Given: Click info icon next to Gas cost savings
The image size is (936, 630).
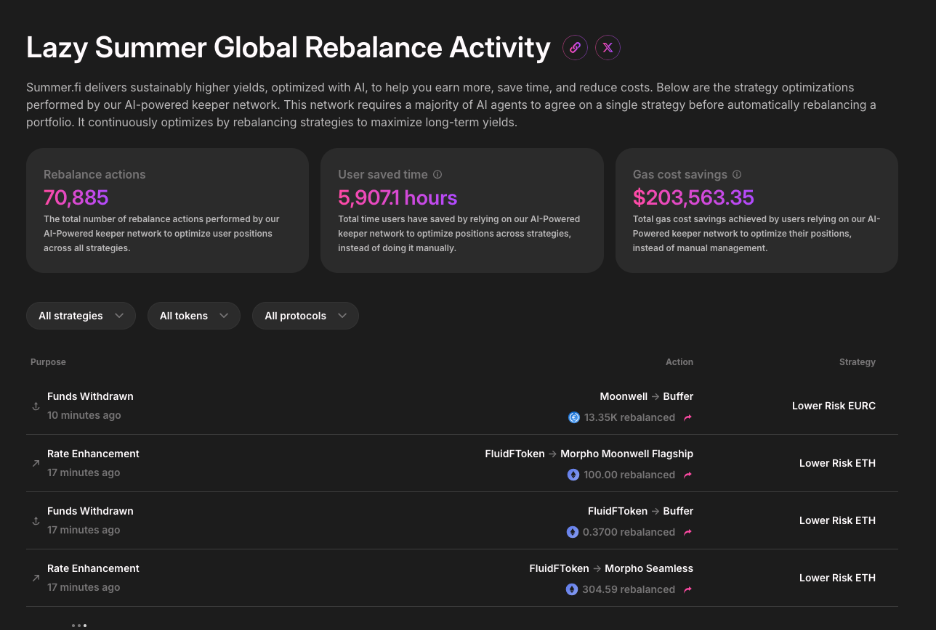Looking at the screenshot, I should 737,174.
